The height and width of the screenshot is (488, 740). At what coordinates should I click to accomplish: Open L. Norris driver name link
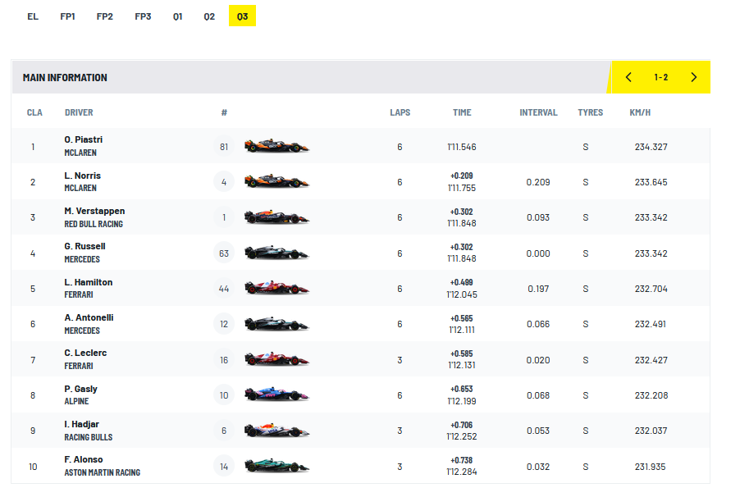(x=82, y=176)
